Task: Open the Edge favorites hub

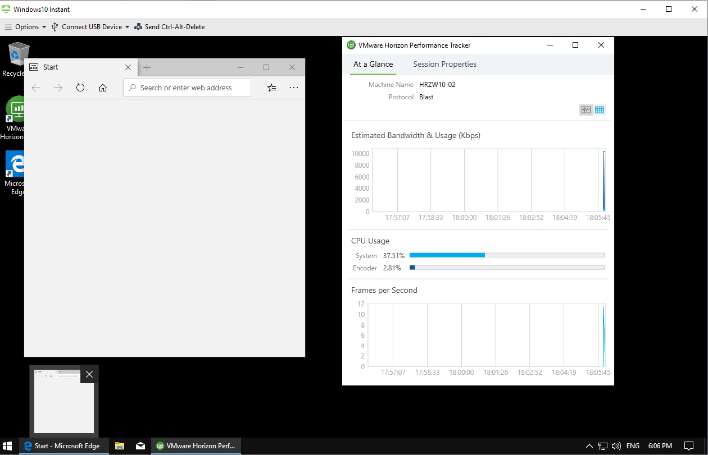Action: pos(272,88)
